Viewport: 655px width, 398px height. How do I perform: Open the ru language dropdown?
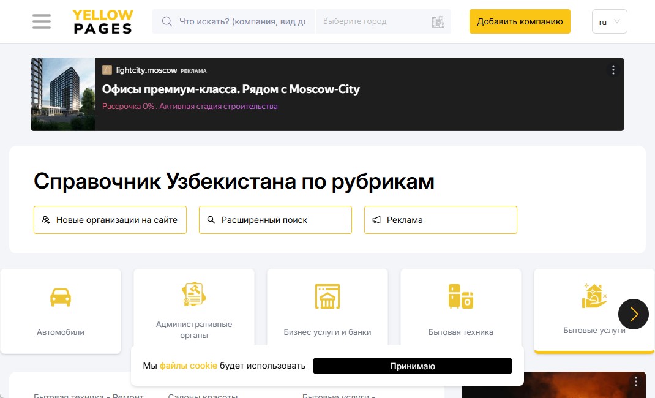point(609,21)
